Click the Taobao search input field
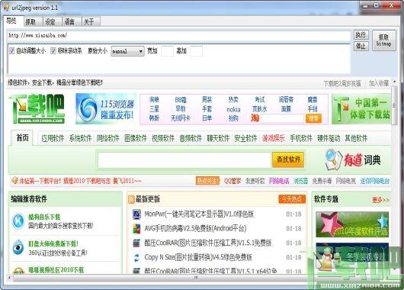 (x=282, y=119)
